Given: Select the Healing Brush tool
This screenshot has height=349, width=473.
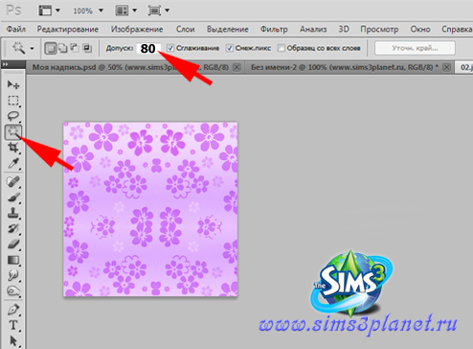Looking at the screenshot, I should coord(13,181).
